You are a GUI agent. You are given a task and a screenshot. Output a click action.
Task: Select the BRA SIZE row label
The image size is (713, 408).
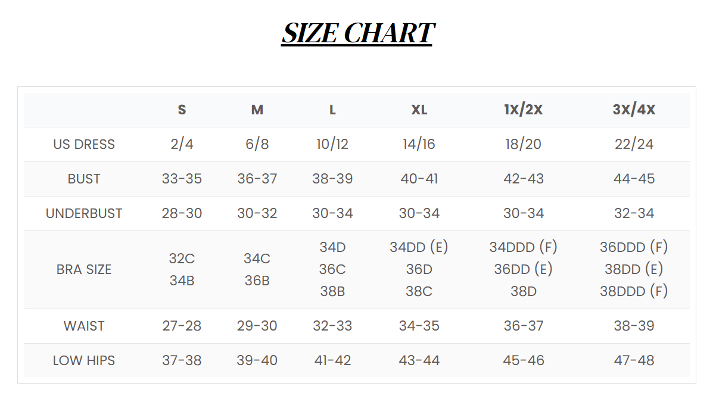click(x=84, y=270)
